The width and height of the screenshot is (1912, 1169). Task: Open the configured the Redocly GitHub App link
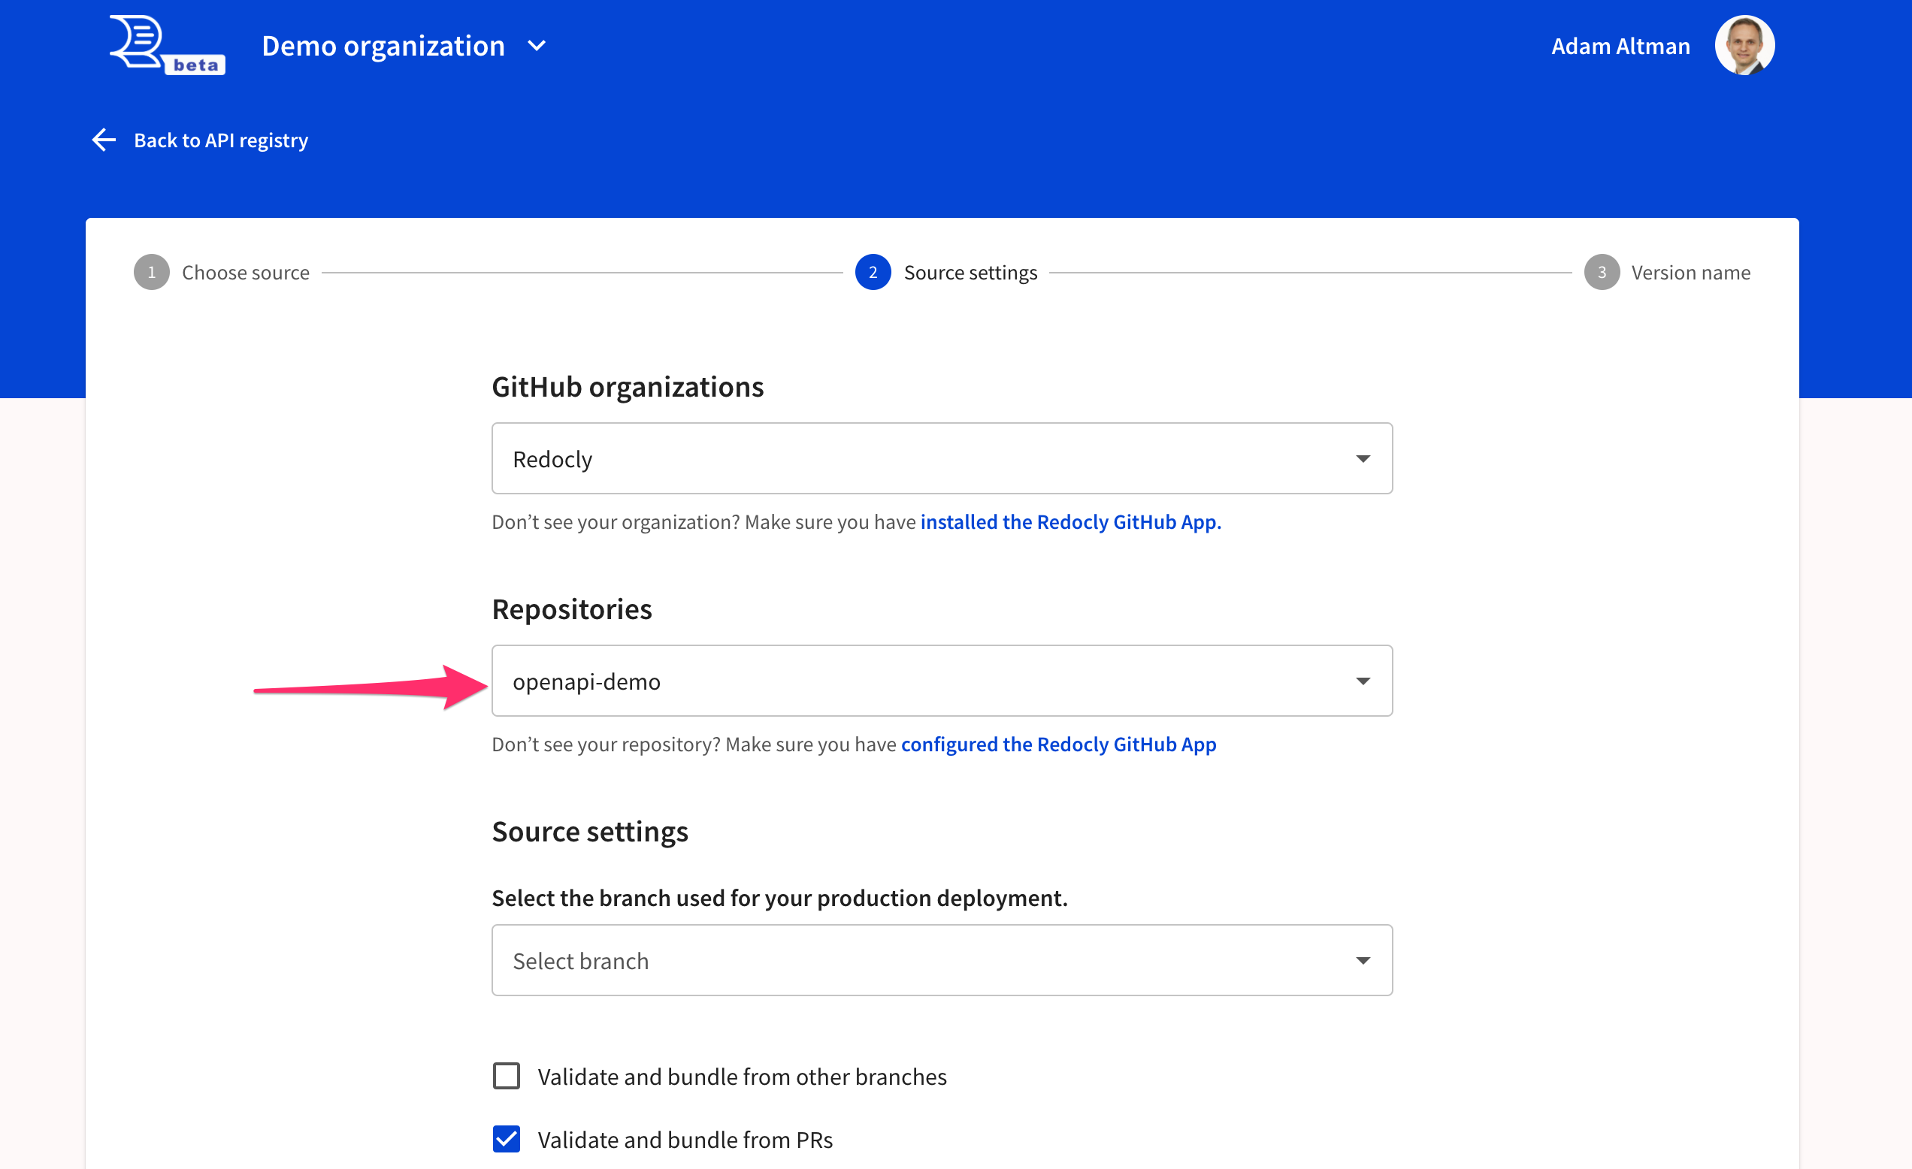point(1057,744)
